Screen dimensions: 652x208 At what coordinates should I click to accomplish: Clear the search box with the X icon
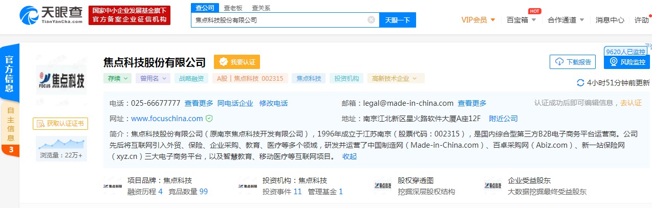click(372, 20)
